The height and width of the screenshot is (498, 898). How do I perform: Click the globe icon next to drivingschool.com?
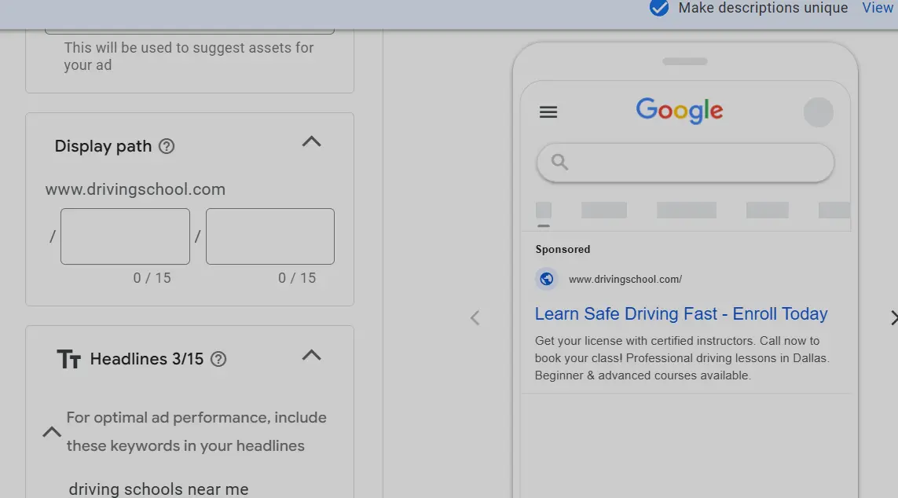click(546, 278)
